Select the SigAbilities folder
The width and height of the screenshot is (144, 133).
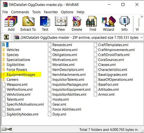pyautogui.click(x=13, y=65)
